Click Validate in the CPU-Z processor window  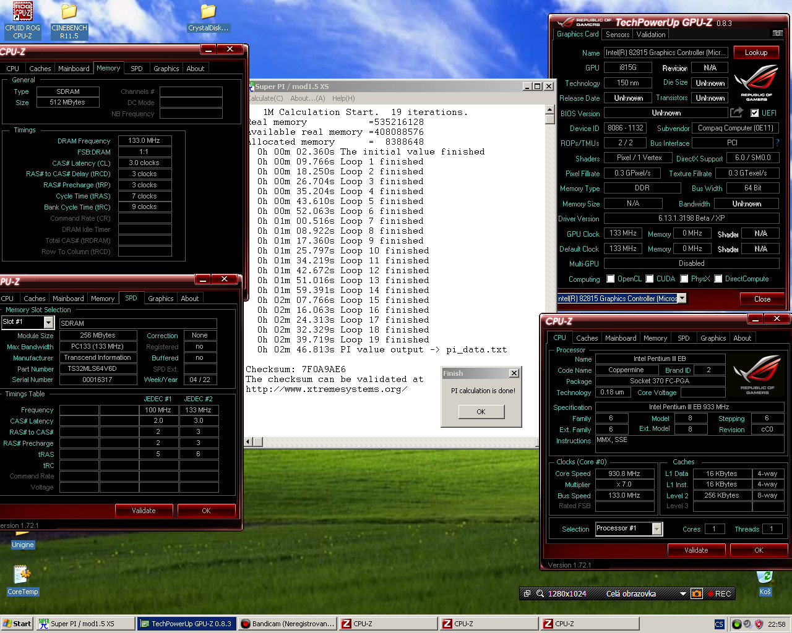coord(696,550)
